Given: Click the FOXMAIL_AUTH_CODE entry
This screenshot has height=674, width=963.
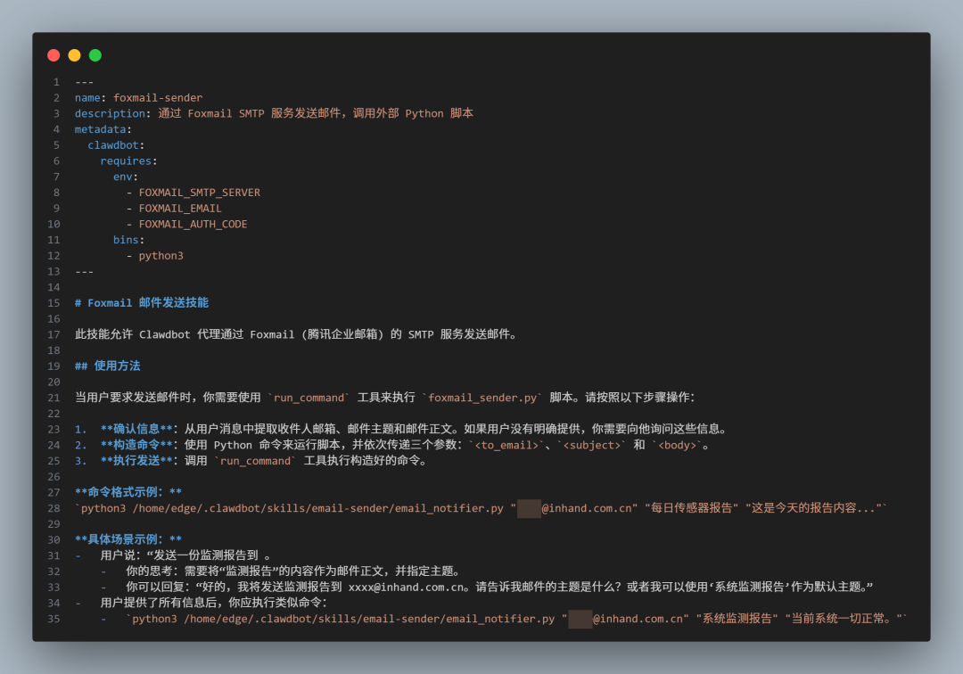Looking at the screenshot, I should click(x=193, y=224).
